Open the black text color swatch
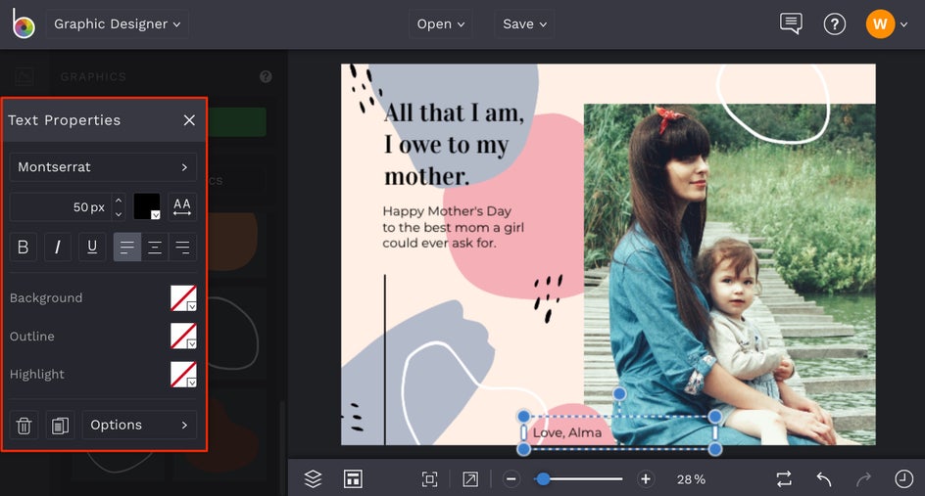Screen dimensions: 925x496 click(147, 206)
